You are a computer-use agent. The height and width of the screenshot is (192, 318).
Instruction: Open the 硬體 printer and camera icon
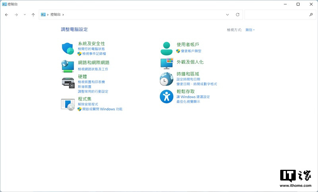[68, 83]
